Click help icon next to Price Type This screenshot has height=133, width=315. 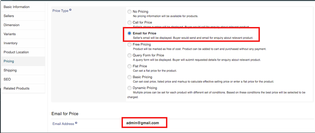pyautogui.click(x=70, y=10)
